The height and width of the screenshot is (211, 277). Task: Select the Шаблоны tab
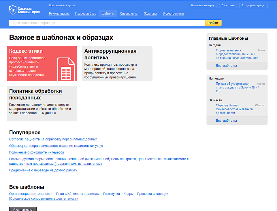click(x=108, y=14)
